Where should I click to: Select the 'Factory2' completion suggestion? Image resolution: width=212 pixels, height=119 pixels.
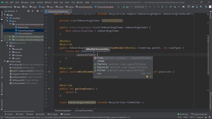(x=123, y=67)
